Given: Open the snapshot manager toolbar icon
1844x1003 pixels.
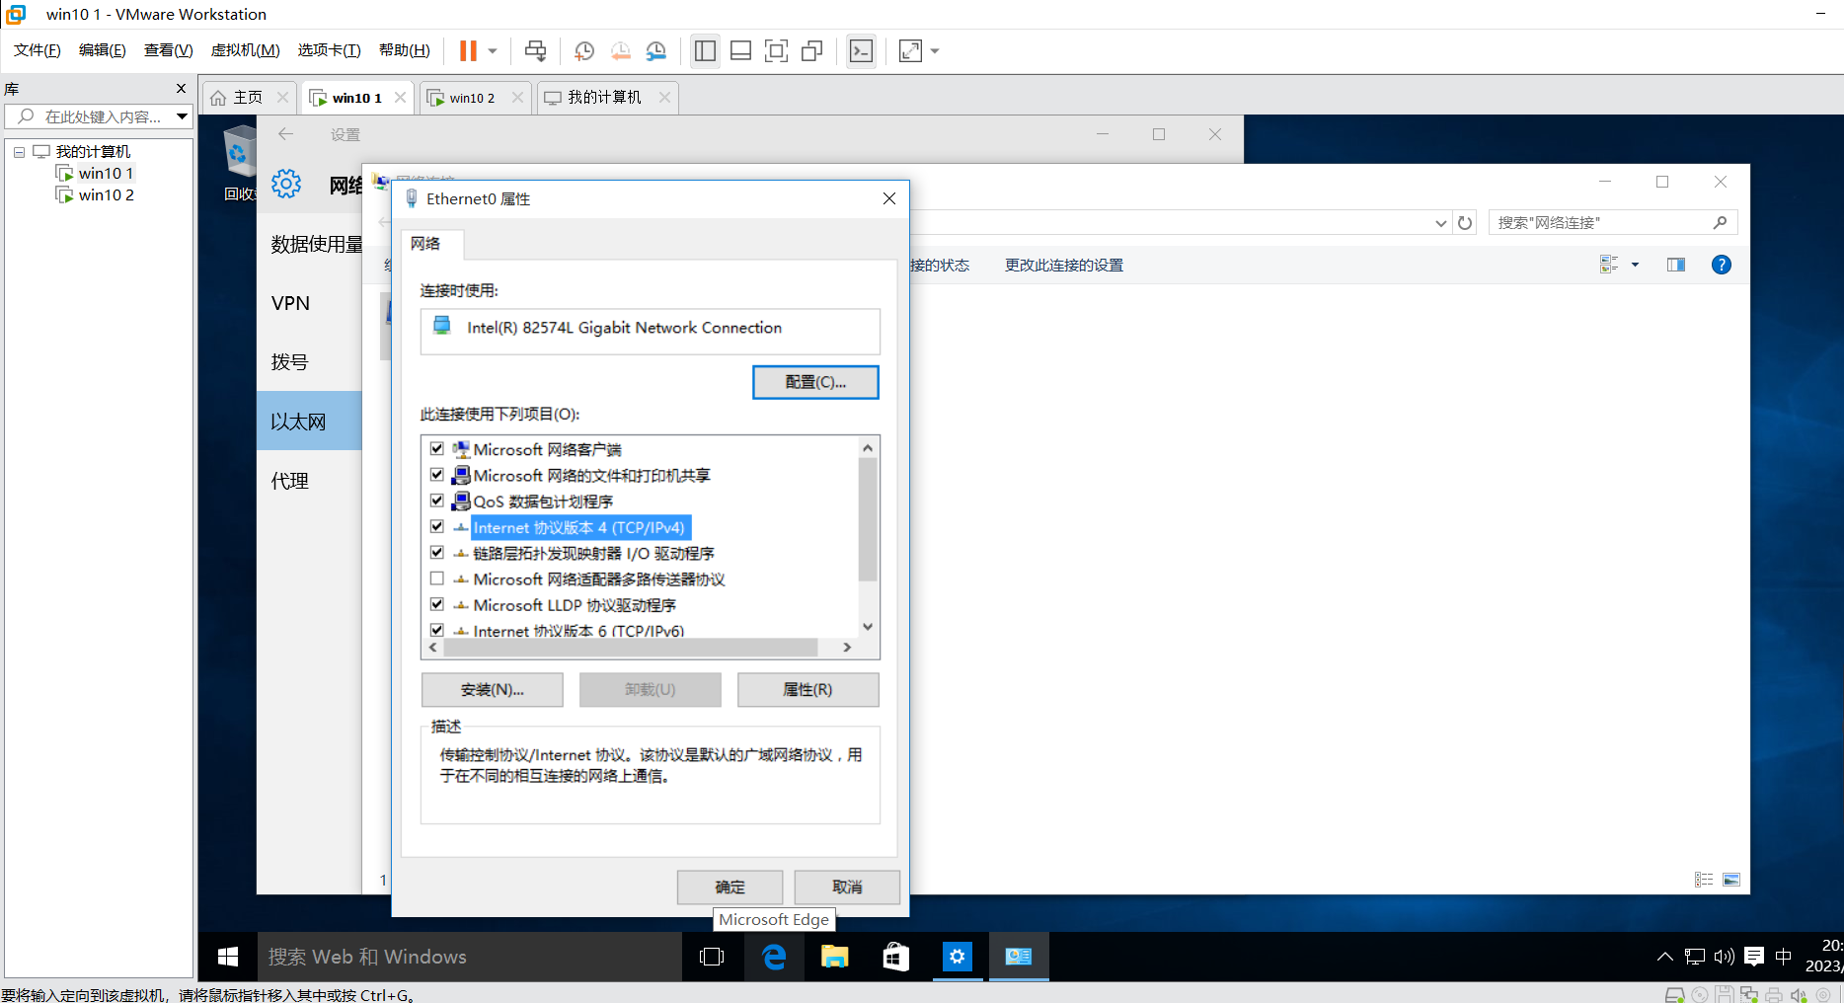Looking at the screenshot, I should point(656,50).
